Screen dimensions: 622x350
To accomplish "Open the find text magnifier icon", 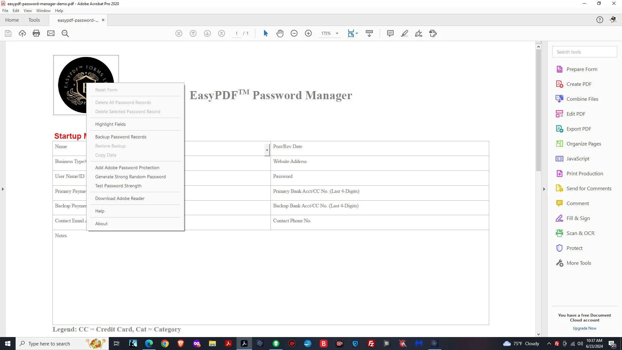I will [x=65, y=33].
